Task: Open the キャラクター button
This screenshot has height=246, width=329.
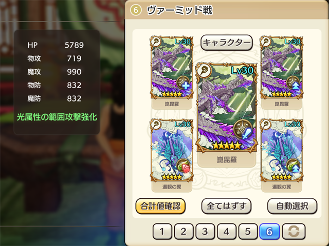Action: tap(227, 43)
